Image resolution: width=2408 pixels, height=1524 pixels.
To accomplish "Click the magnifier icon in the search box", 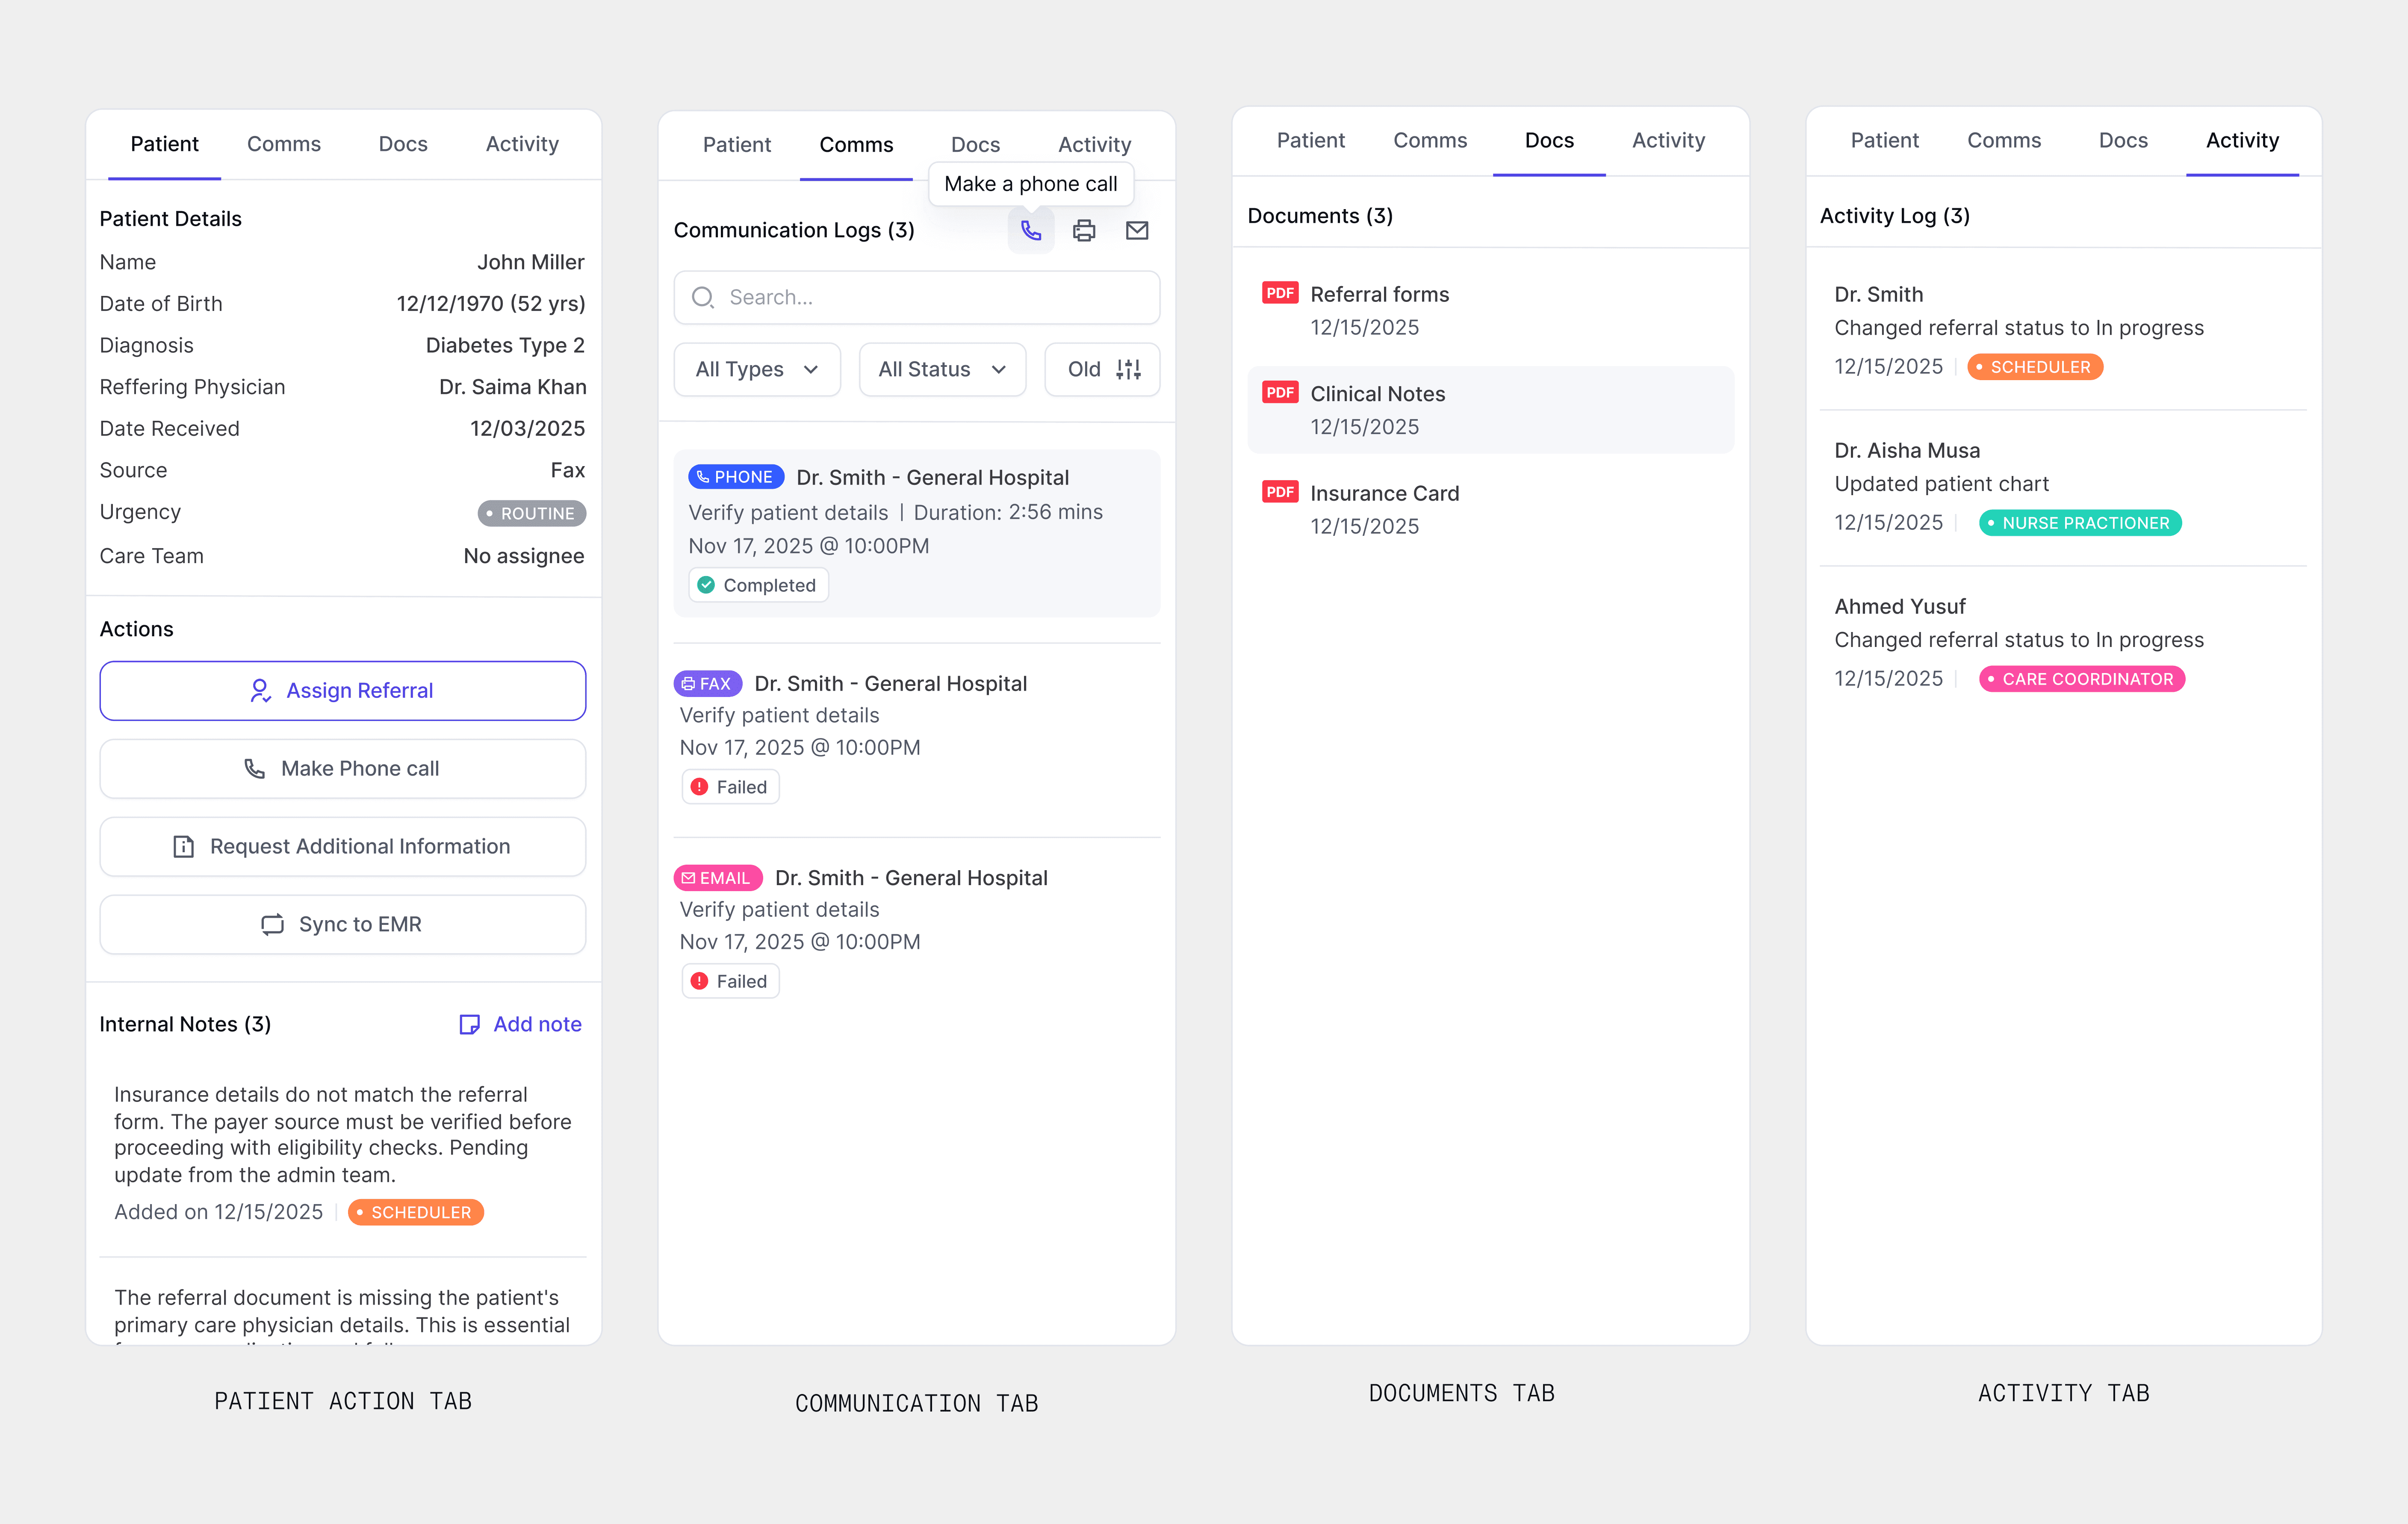I will click(x=703, y=298).
